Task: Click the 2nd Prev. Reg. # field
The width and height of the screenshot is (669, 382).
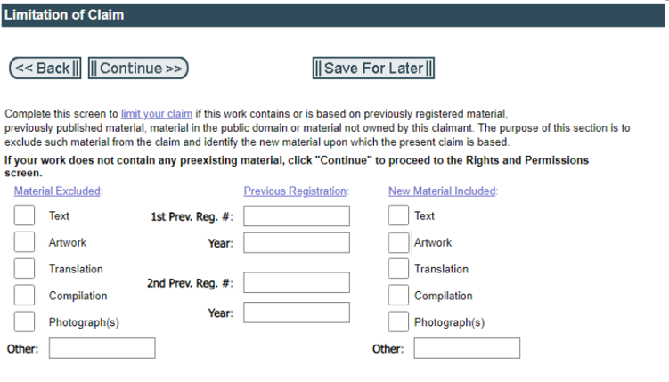Action: click(x=297, y=283)
